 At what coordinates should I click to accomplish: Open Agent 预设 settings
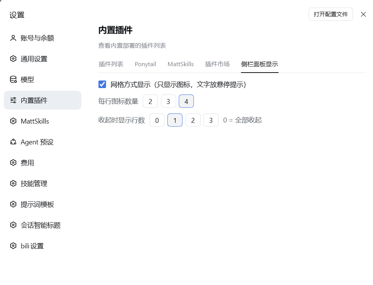coord(42,142)
